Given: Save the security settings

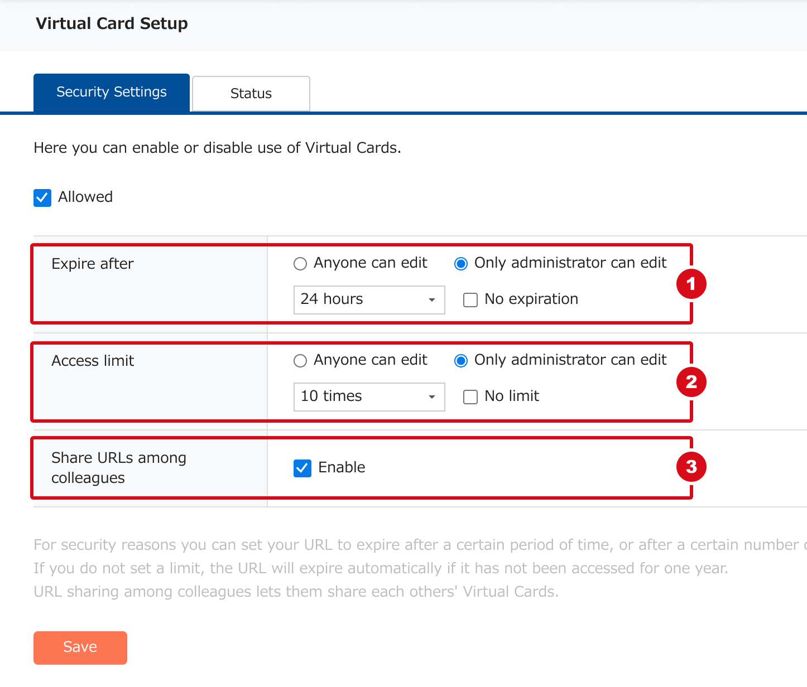Looking at the screenshot, I should [x=80, y=647].
